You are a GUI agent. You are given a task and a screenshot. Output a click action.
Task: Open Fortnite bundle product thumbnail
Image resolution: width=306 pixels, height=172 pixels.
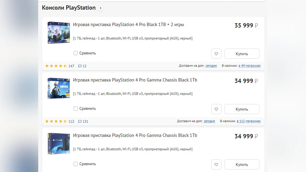[59, 88]
